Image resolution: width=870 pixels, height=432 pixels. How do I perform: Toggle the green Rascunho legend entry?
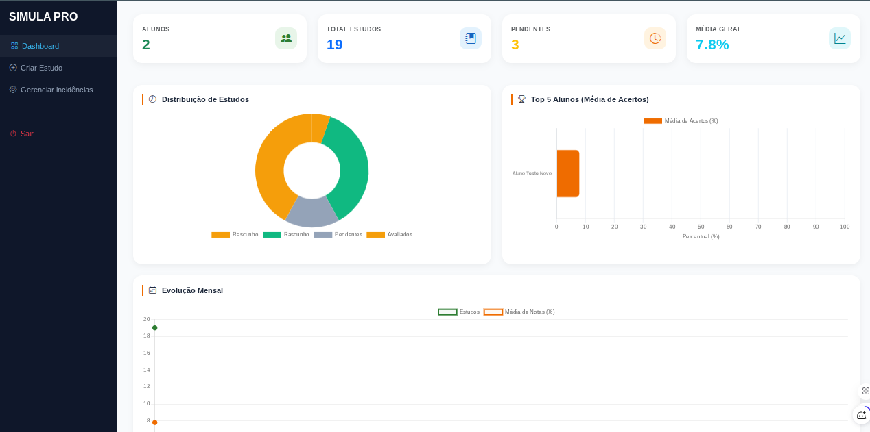pos(286,235)
